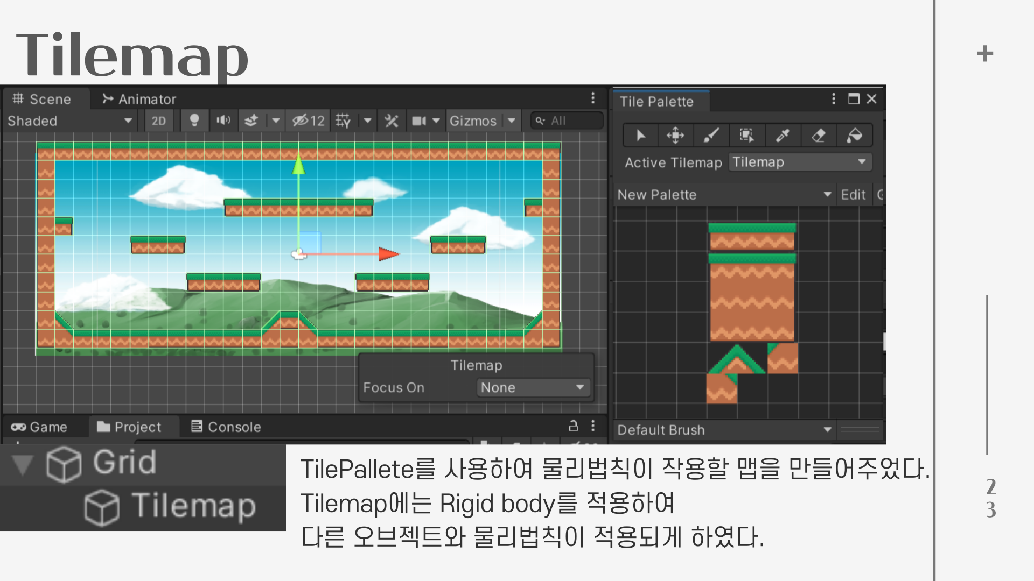Viewport: 1034px width, 581px height.
Task: Select the Tile Palette move tool
Action: coord(675,136)
